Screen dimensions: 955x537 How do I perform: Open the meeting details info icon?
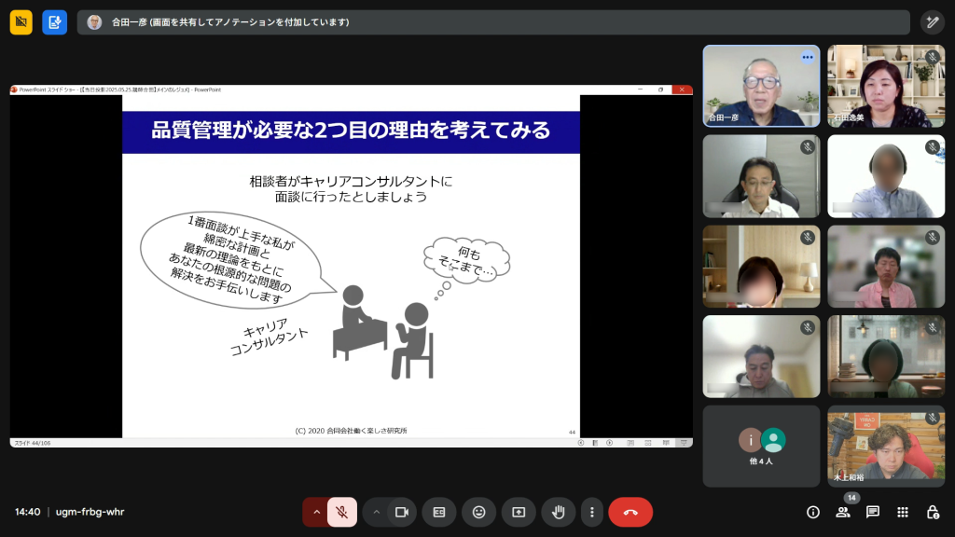pos(812,512)
